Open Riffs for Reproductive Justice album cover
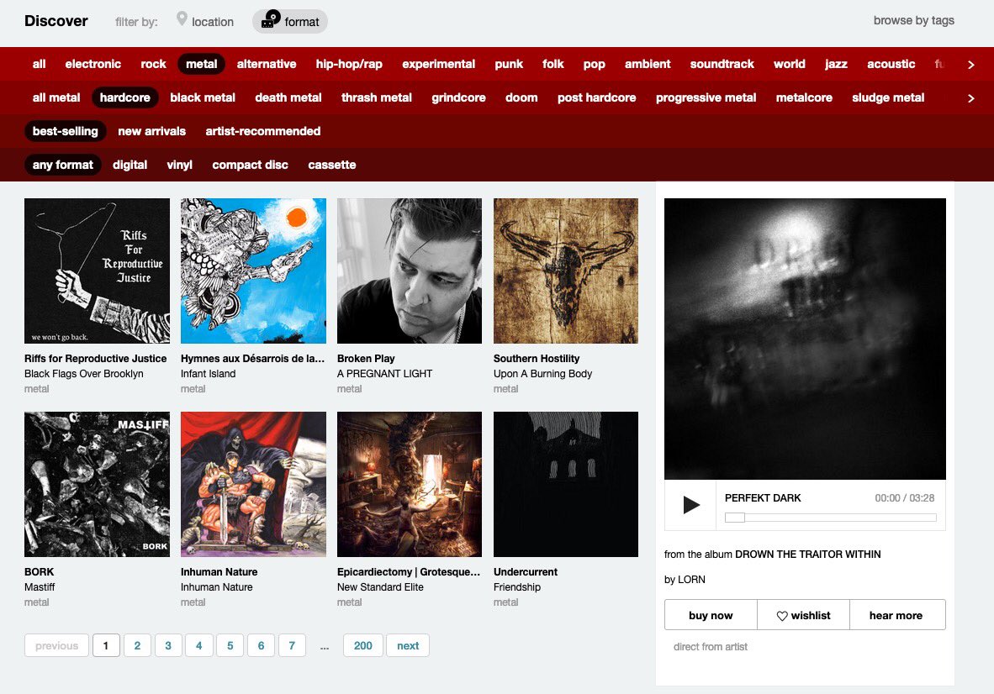Image resolution: width=994 pixels, height=694 pixels. point(97,271)
